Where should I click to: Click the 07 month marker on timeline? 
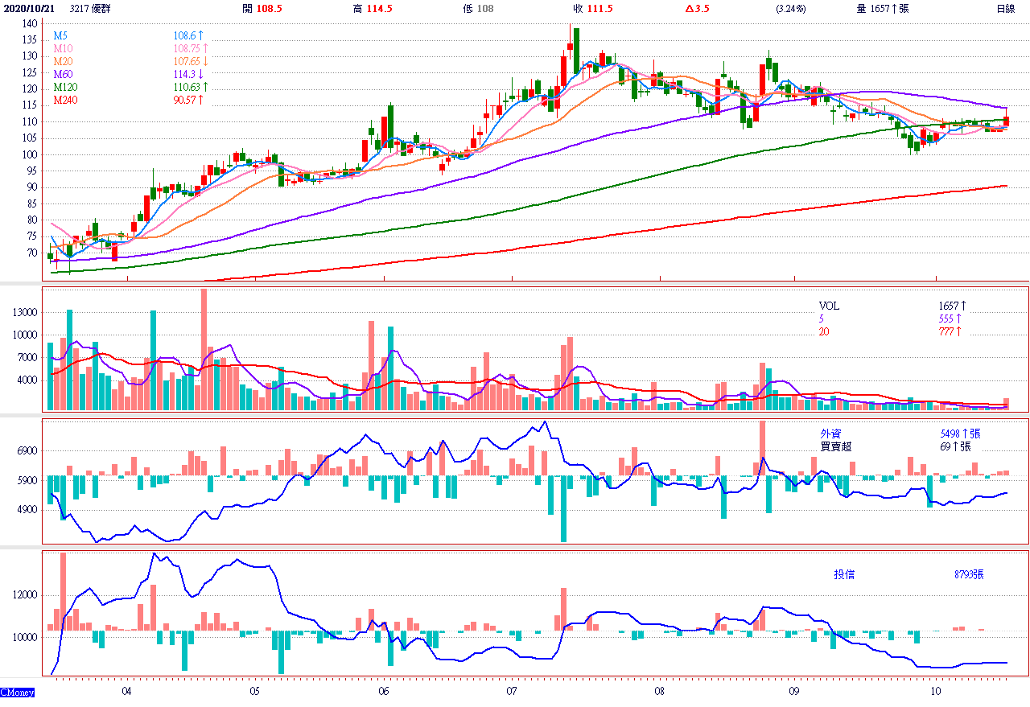(x=512, y=692)
